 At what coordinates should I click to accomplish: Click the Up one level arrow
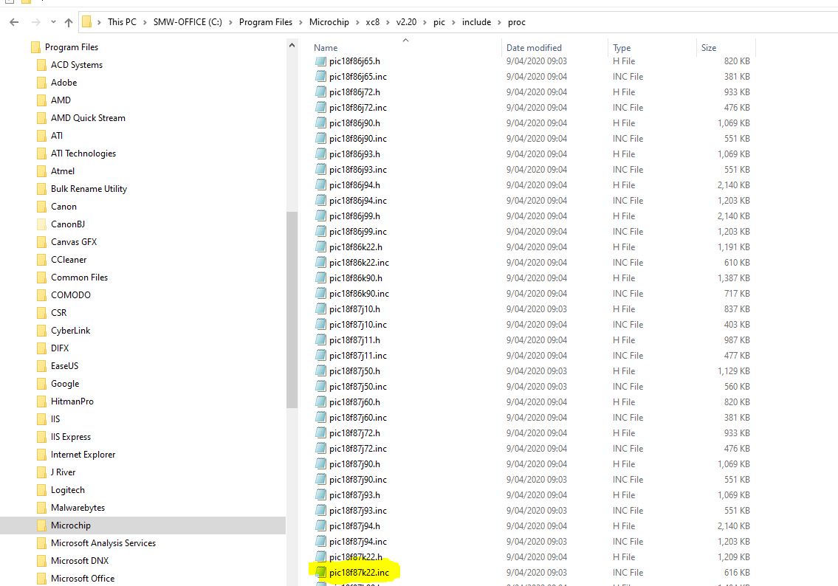[69, 22]
